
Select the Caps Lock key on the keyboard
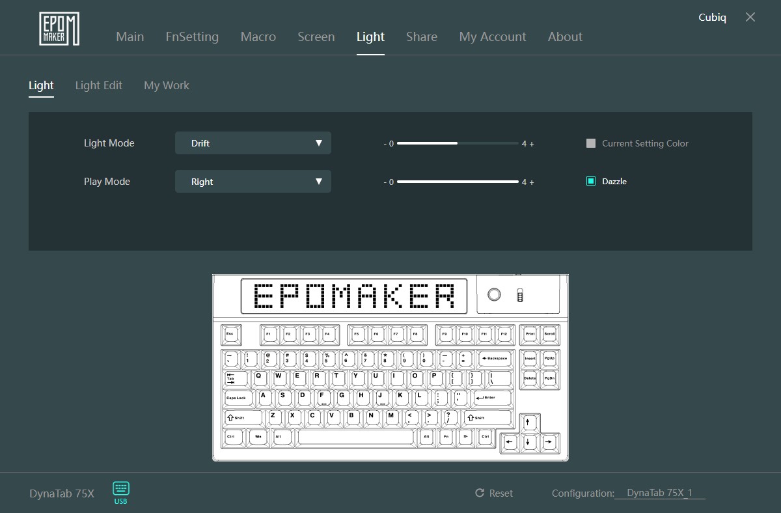tap(238, 397)
